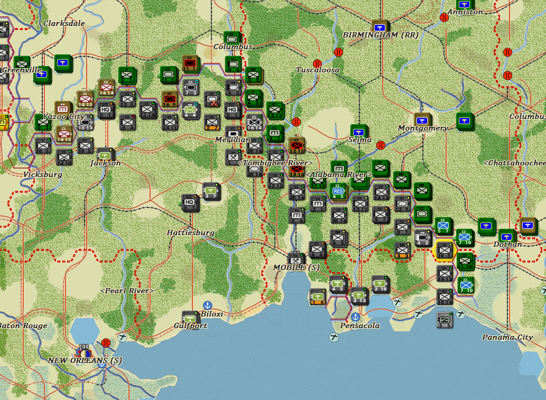Click the Pensacola port anchor icon

355,317
